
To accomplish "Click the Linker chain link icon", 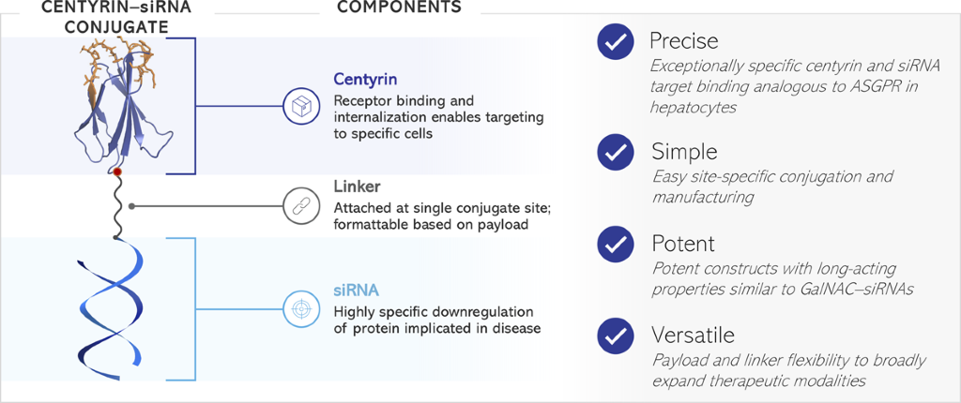I will tap(301, 205).
